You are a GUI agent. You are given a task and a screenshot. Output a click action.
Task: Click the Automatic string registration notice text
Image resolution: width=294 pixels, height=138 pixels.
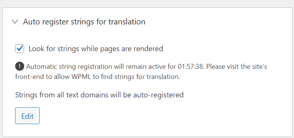141,72
